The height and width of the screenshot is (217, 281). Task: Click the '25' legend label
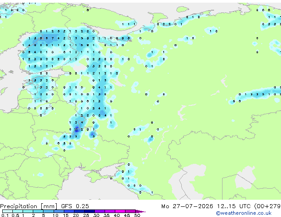point(86,215)
